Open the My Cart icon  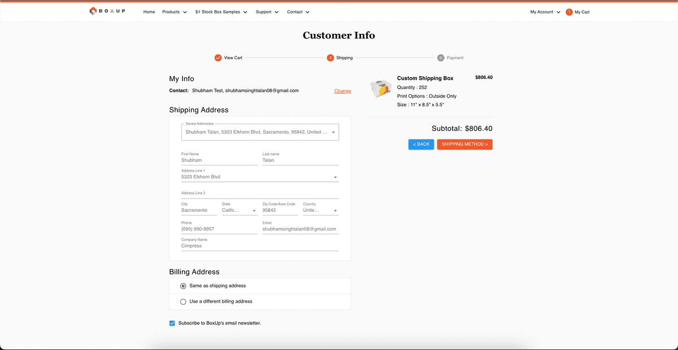coord(569,12)
